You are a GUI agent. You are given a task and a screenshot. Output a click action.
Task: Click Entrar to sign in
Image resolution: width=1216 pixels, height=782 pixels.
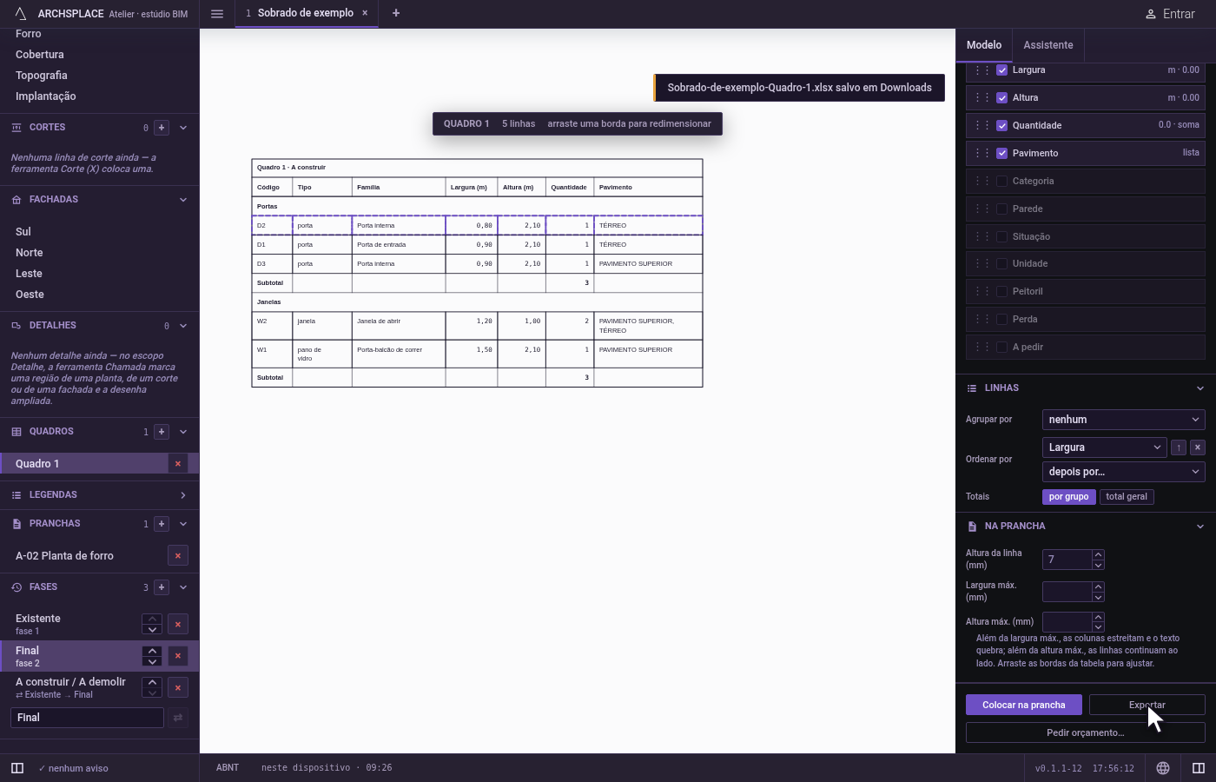pyautogui.click(x=1170, y=14)
